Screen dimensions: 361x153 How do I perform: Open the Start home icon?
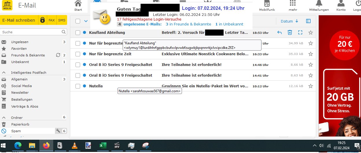[78, 3]
